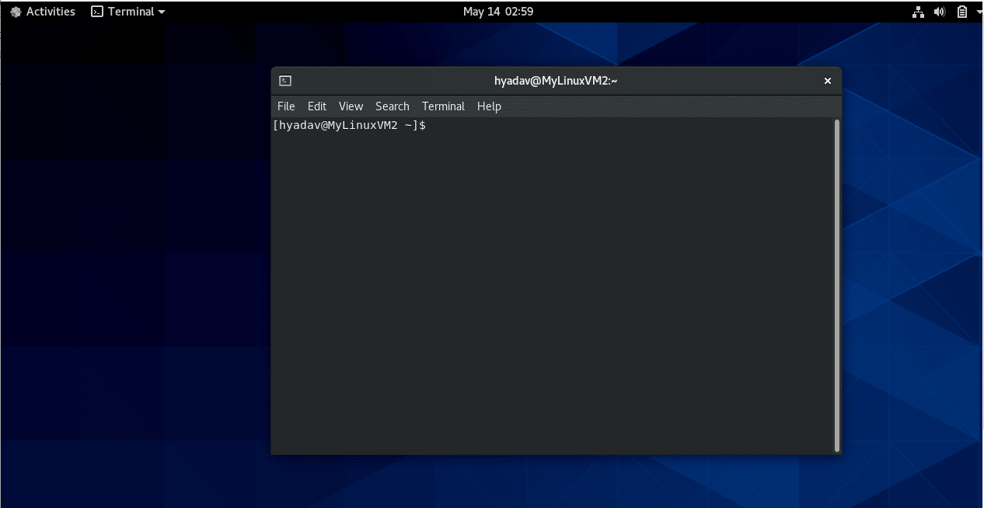The width and height of the screenshot is (984, 508).
Task: Click the terminal window scrollbar
Action: click(x=836, y=280)
